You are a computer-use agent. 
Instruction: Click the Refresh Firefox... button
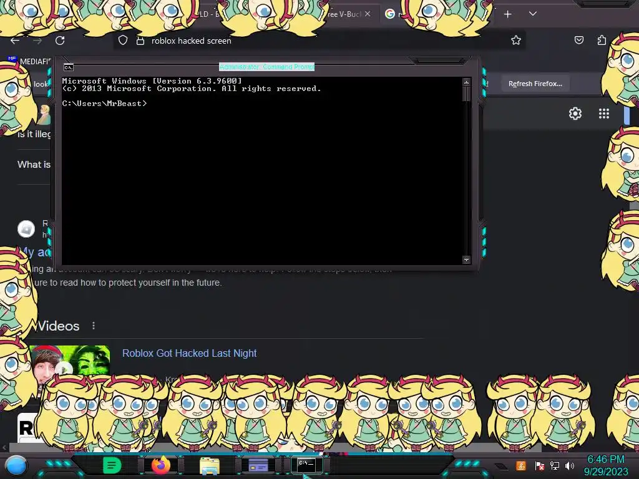click(535, 84)
